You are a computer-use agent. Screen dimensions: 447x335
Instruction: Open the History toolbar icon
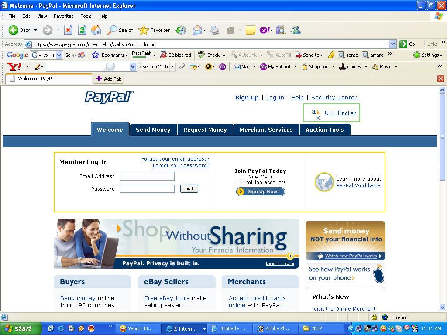coord(181,30)
